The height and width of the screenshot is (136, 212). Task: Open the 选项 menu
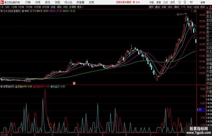[x=172, y=2]
